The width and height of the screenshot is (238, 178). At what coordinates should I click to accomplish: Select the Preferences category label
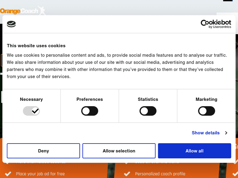coord(90,99)
